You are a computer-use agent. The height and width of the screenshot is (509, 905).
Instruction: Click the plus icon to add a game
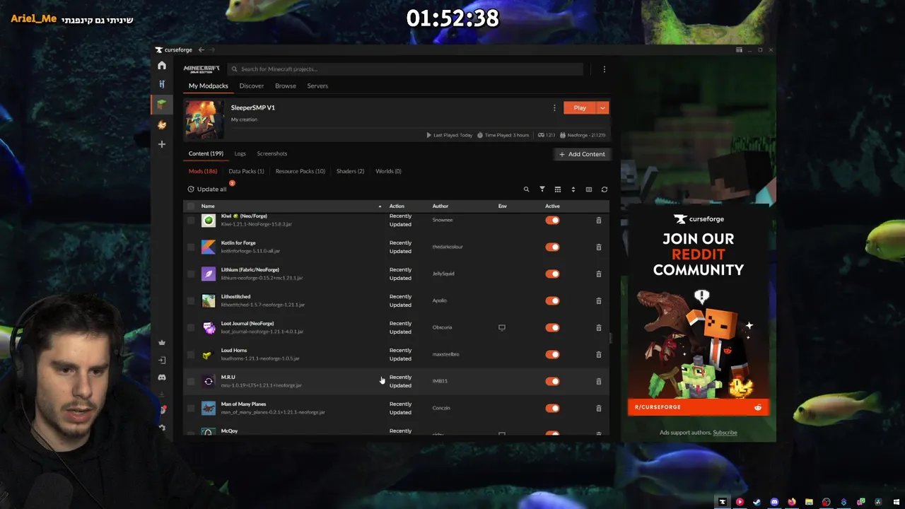[x=162, y=144]
